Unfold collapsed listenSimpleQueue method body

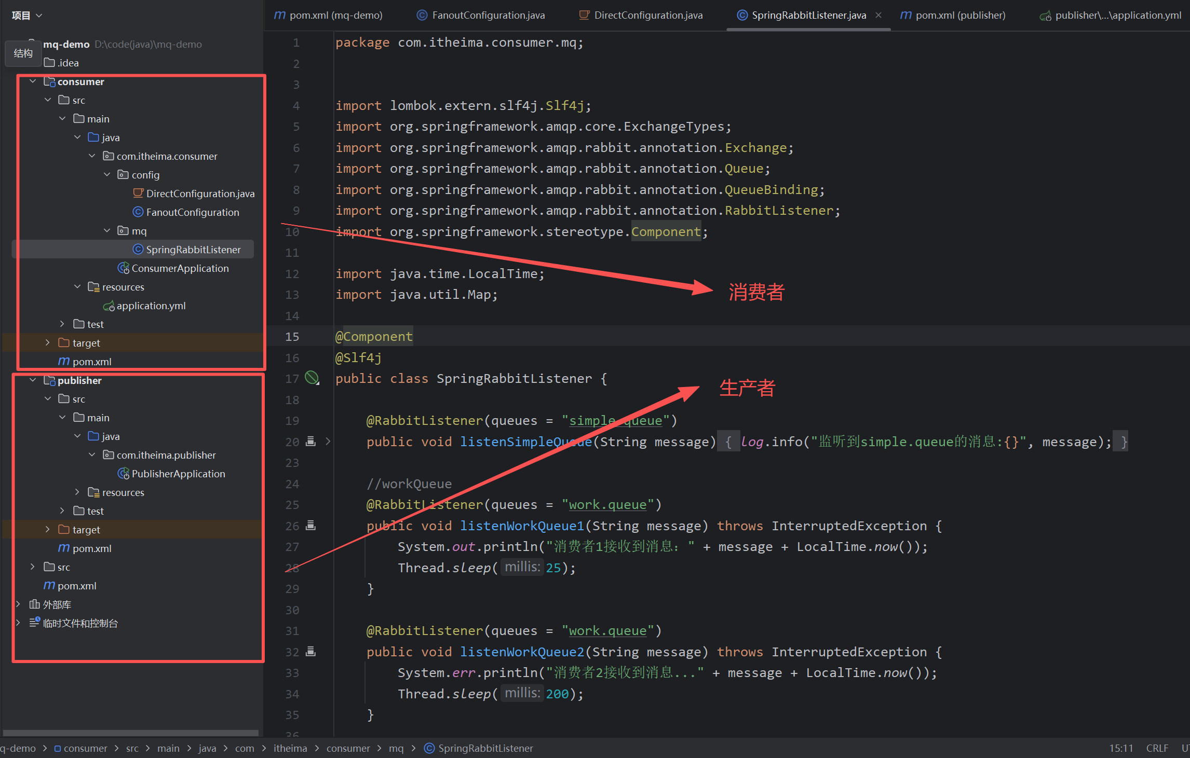tap(328, 442)
